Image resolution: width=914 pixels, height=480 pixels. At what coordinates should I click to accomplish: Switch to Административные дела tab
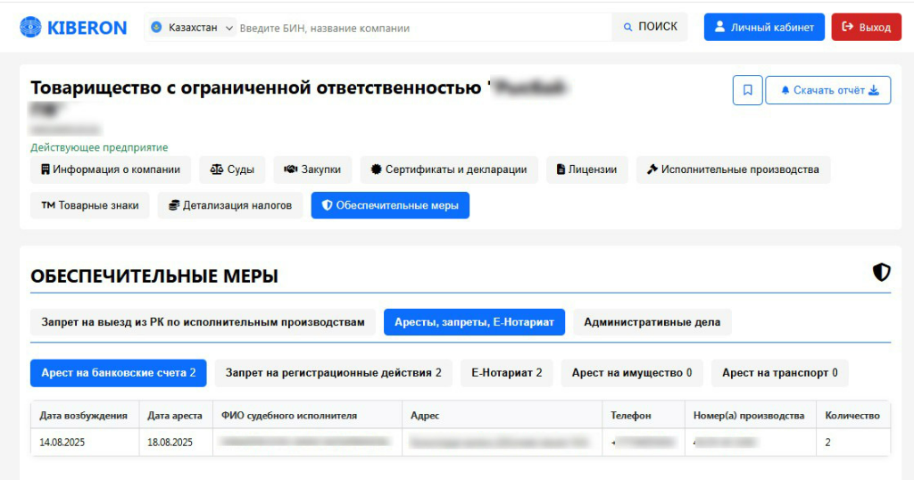click(x=652, y=322)
